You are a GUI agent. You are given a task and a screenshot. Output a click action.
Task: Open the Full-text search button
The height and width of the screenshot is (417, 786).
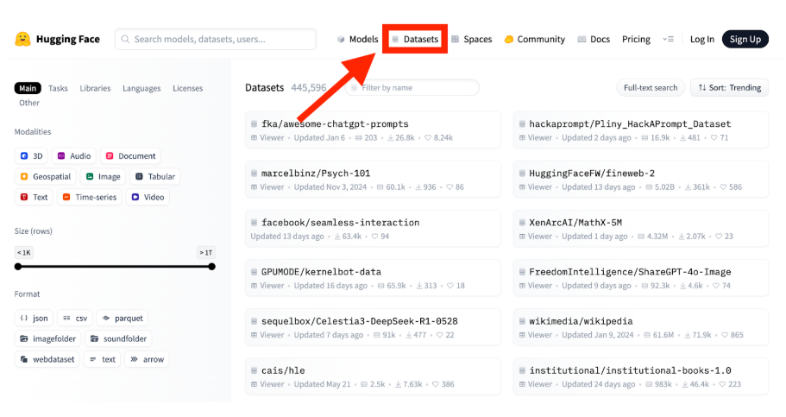[650, 87]
